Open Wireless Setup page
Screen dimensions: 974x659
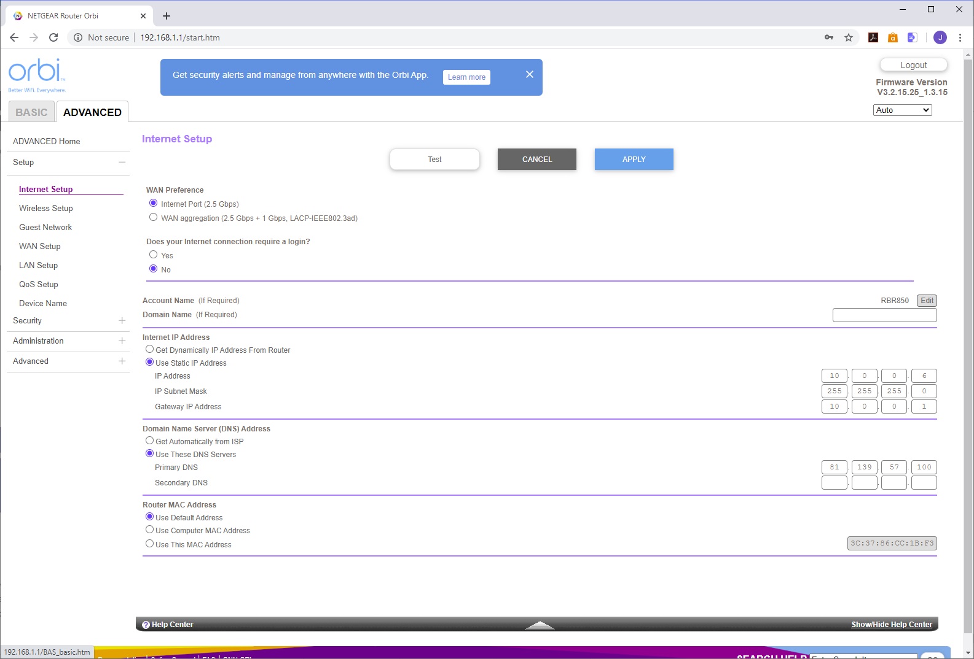[x=46, y=208]
